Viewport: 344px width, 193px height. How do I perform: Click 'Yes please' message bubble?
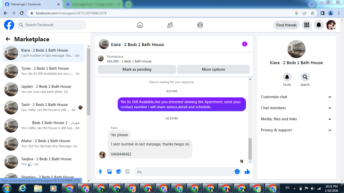(119, 135)
